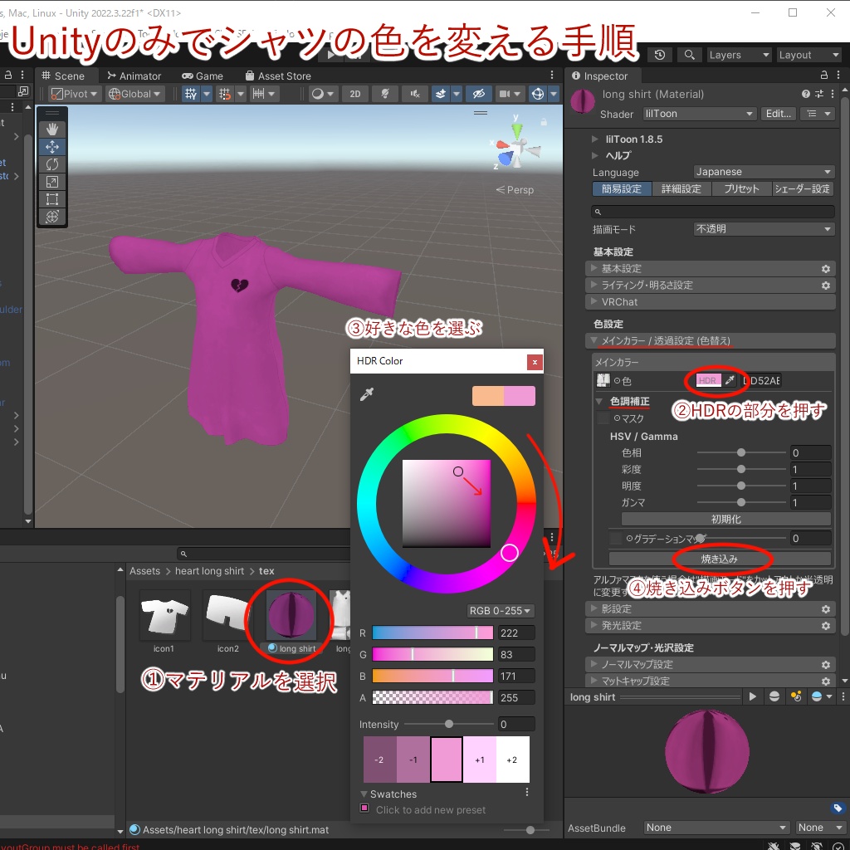Switch to the Asset Store tab

click(x=278, y=76)
